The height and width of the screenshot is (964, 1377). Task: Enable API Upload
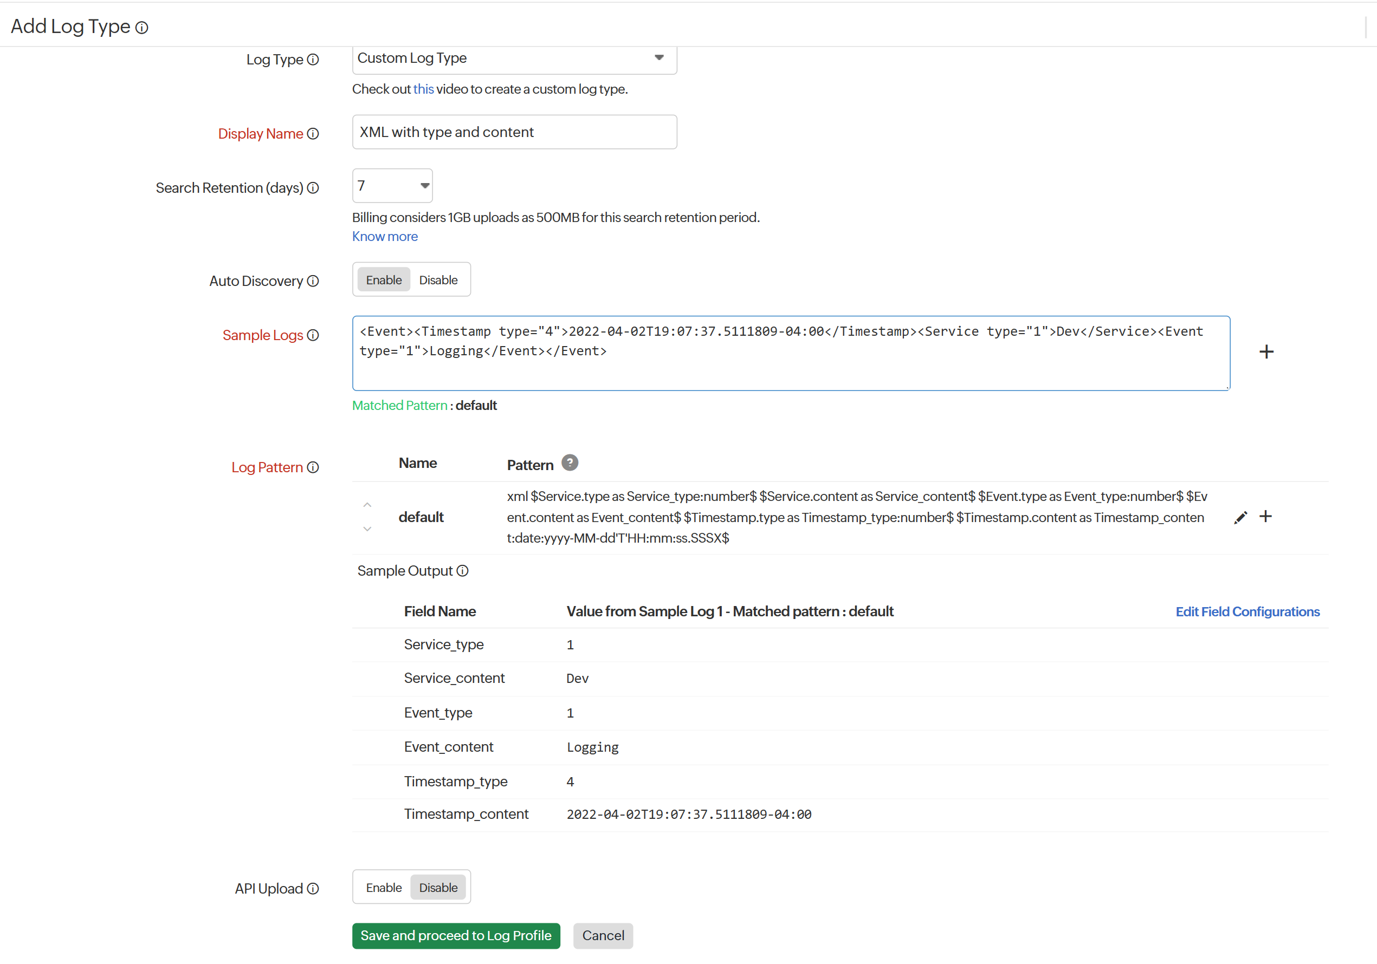(x=384, y=887)
